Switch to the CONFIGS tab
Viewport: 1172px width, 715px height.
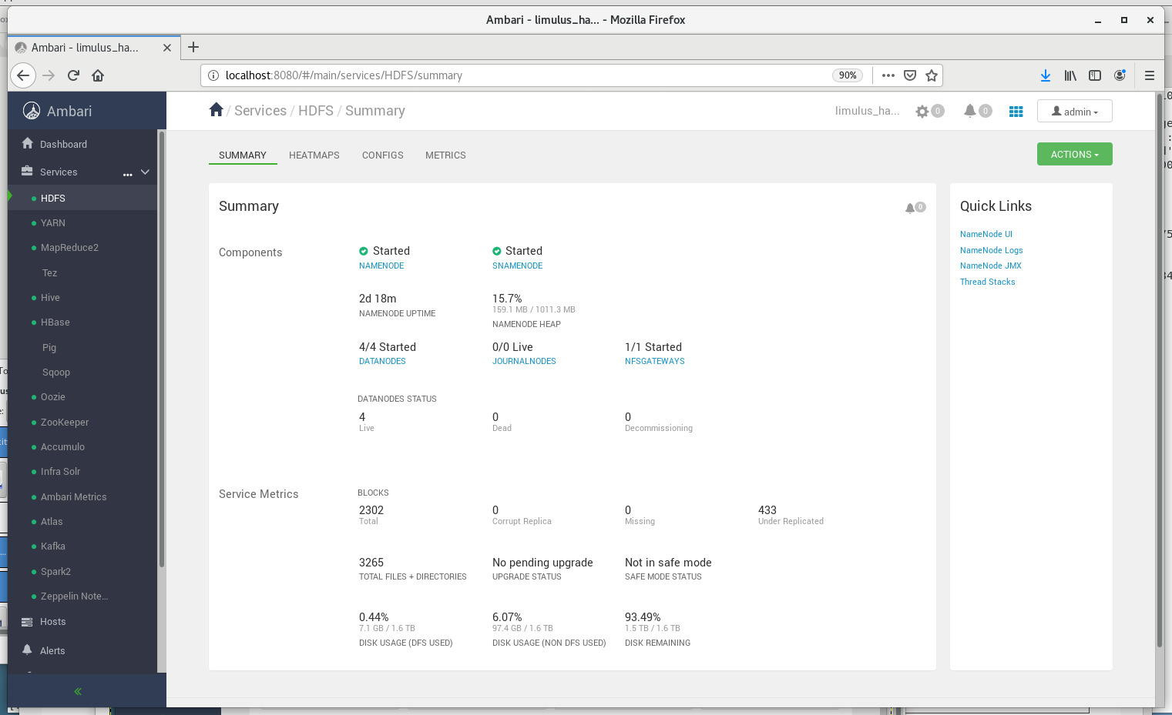(382, 155)
